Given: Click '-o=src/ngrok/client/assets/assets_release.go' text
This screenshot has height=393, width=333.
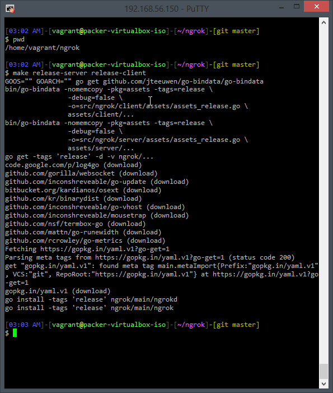Looking at the screenshot, I should (x=154, y=107).
